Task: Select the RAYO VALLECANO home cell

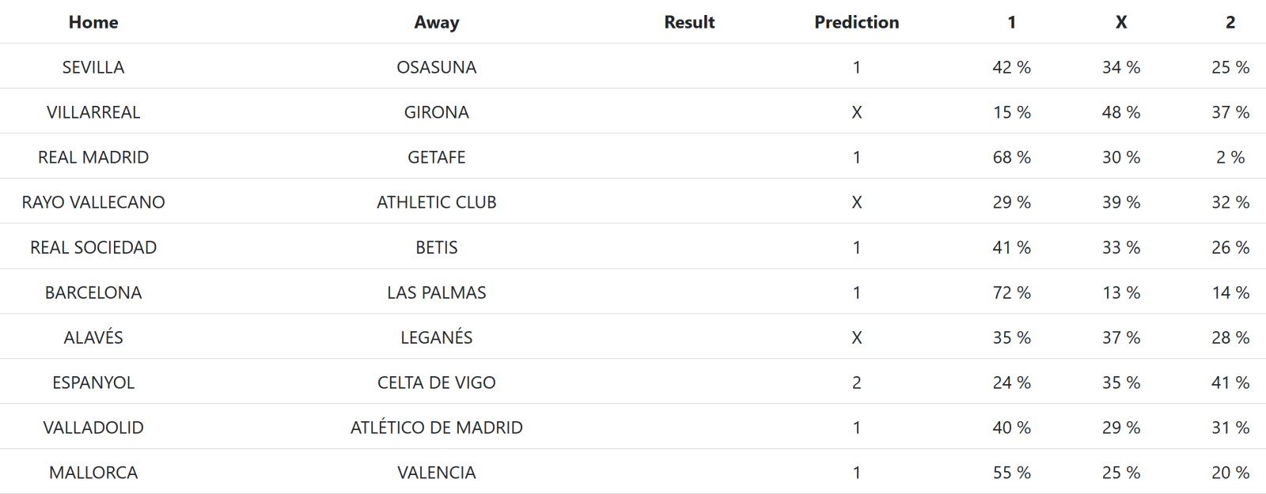Action: point(93,202)
